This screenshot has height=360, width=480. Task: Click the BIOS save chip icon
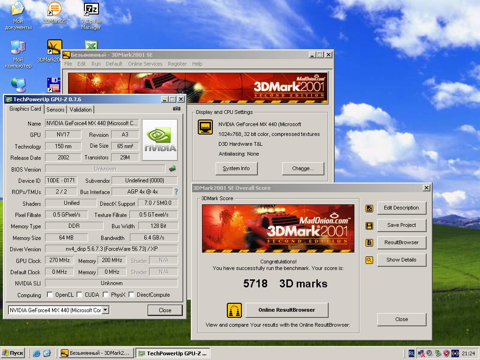click(172, 168)
